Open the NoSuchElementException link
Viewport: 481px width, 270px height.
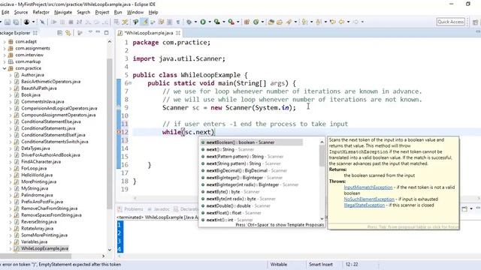[x=369, y=199]
